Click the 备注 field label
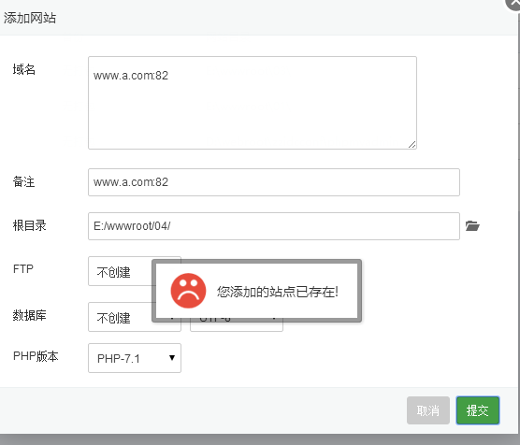520x445 pixels. pos(24,181)
